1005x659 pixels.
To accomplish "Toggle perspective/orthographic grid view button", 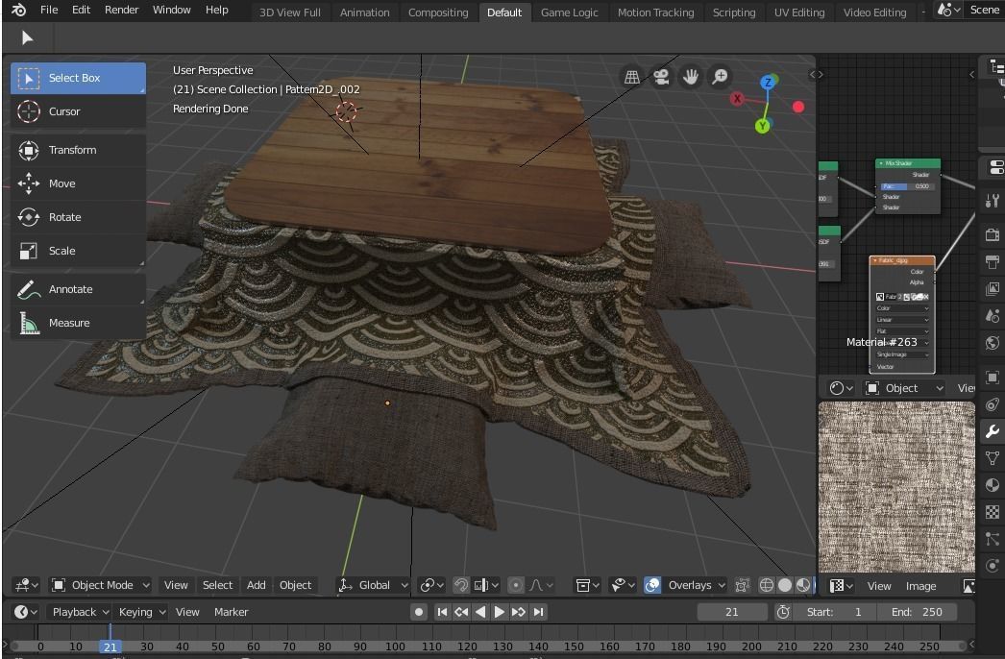I will click(x=632, y=77).
